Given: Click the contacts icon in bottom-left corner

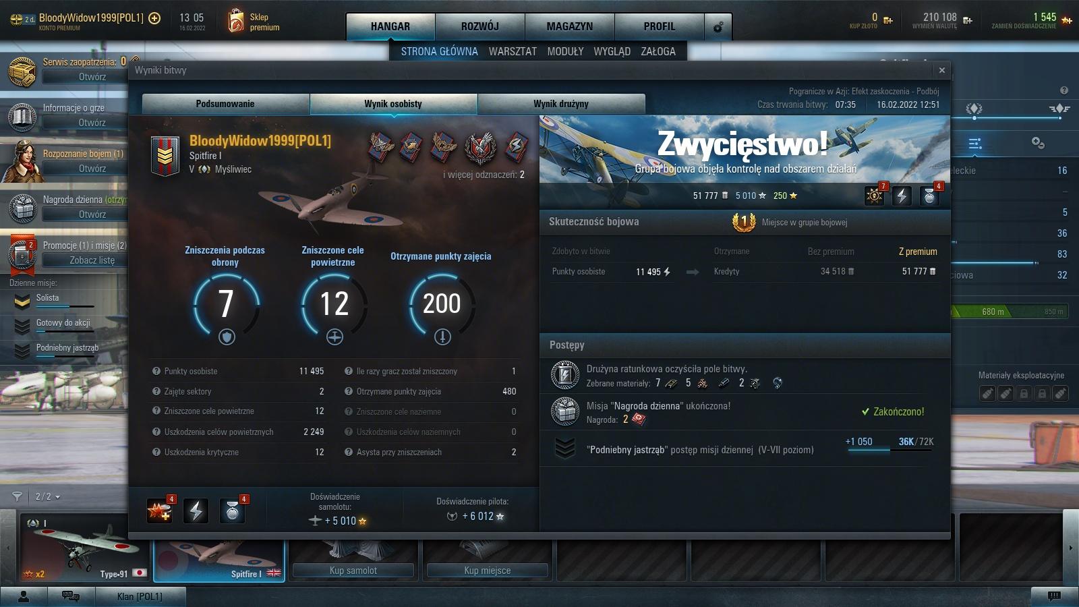Looking at the screenshot, I should coord(24,596).
